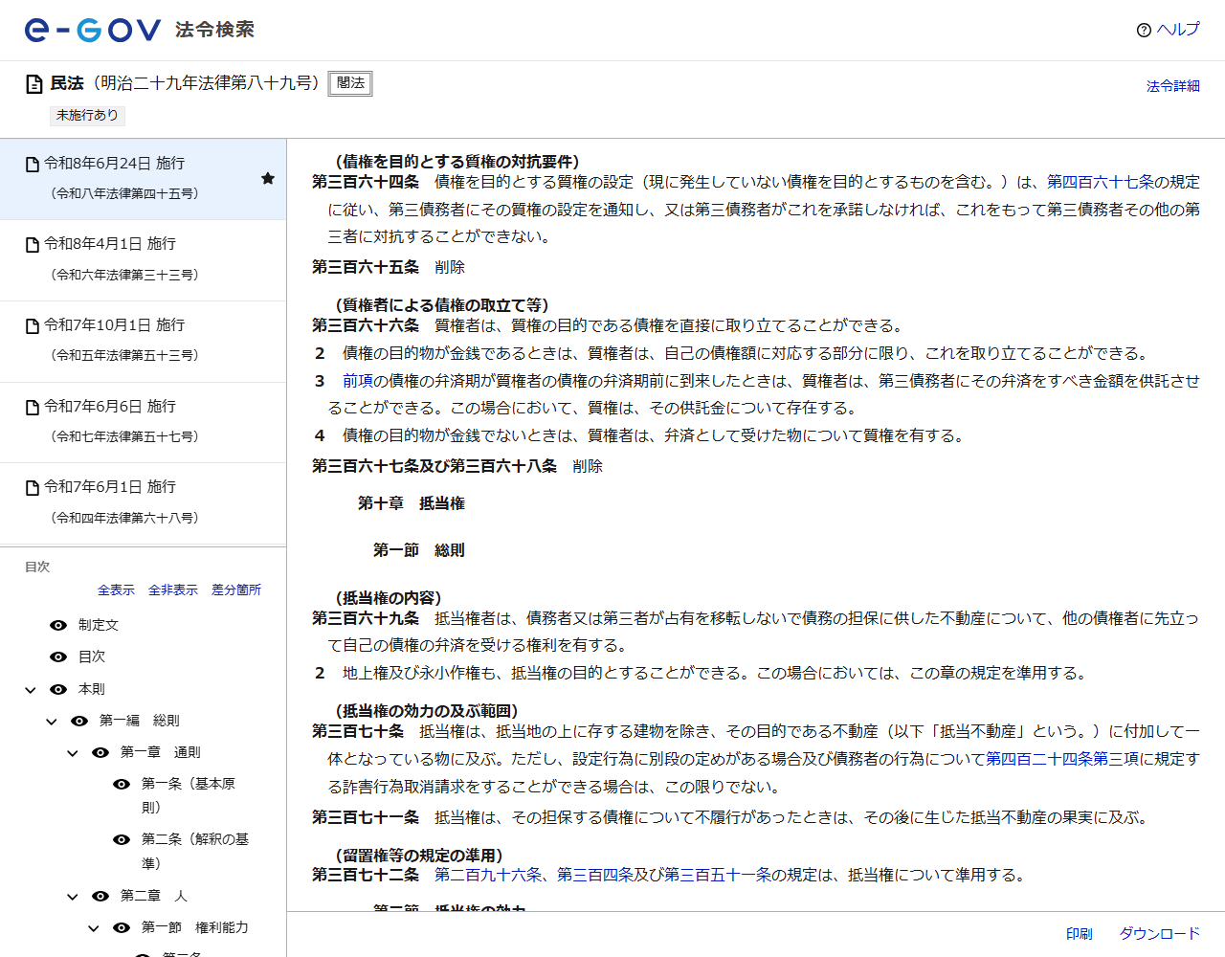Click the 未施行あり tag

(87, 116)
